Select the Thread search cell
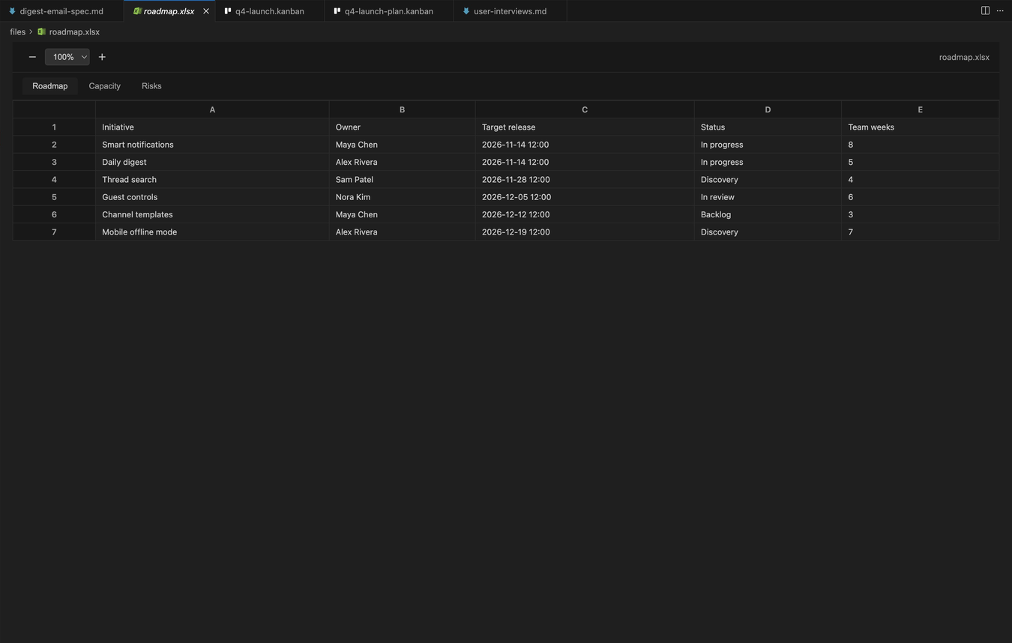The width and height of the screenshot is (1012, 643). pyautogui.click(x=212, y=180)
